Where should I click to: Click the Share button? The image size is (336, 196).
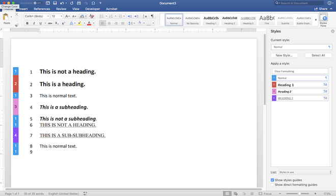[321, 9]
